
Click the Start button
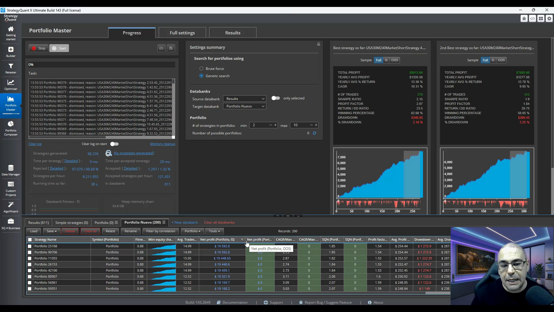tap(59, 48)
